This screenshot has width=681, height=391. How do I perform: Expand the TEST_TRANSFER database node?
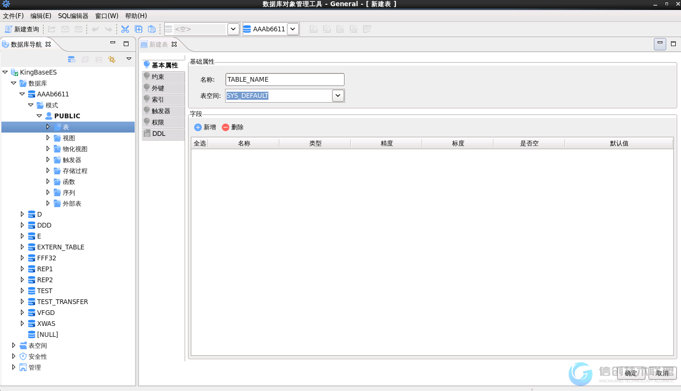pyautogui.click(x=22, y=302)
